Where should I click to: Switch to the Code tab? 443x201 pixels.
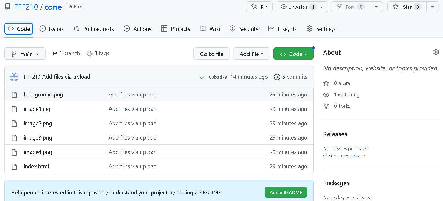coord(19,29)
